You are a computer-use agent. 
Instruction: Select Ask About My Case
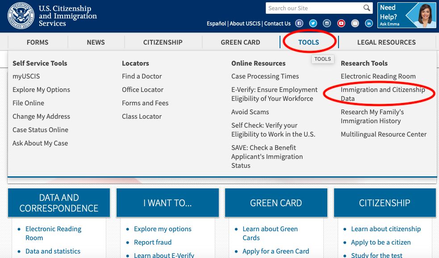tap(40, 143)
